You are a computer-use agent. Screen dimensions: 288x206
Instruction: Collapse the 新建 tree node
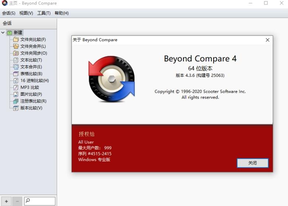pyautogui.click(x=3, y=33)
